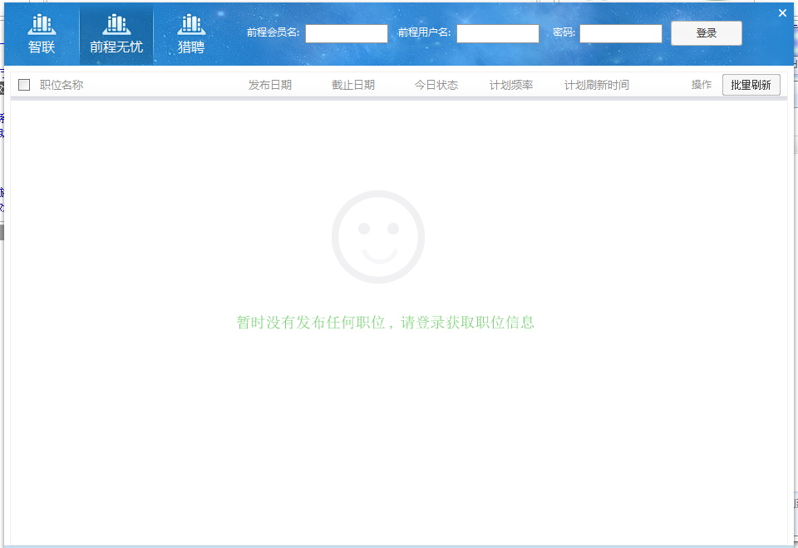
Task: Open the 猎聘 platform tab
Action: point(191,35)
